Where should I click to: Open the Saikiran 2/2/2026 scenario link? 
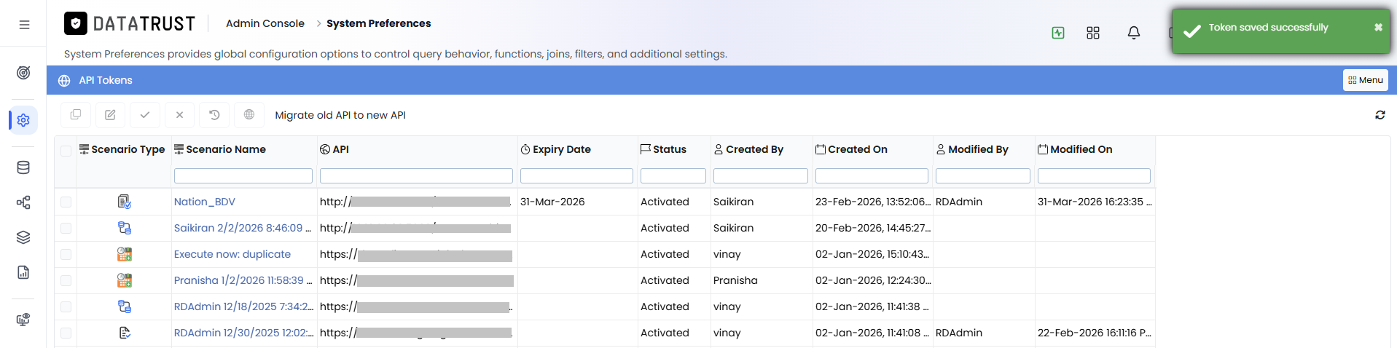pos(243,228)
